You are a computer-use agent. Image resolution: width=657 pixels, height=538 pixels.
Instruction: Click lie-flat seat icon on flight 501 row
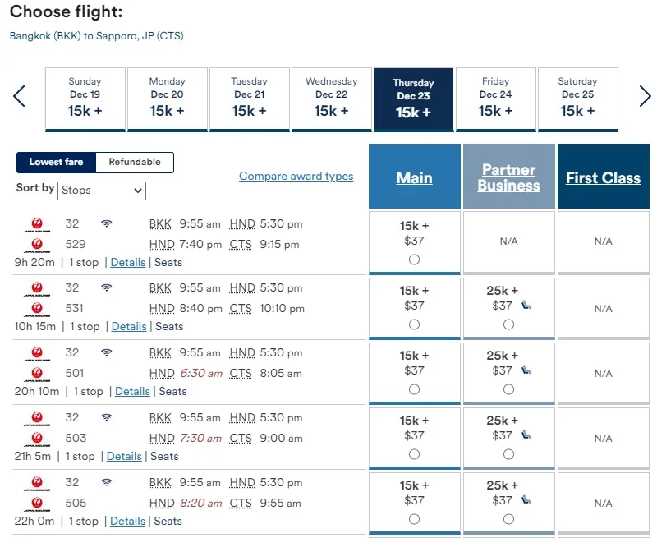(x=526, y=370)
